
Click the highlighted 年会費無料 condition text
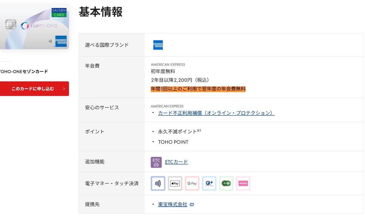point(198,89)
